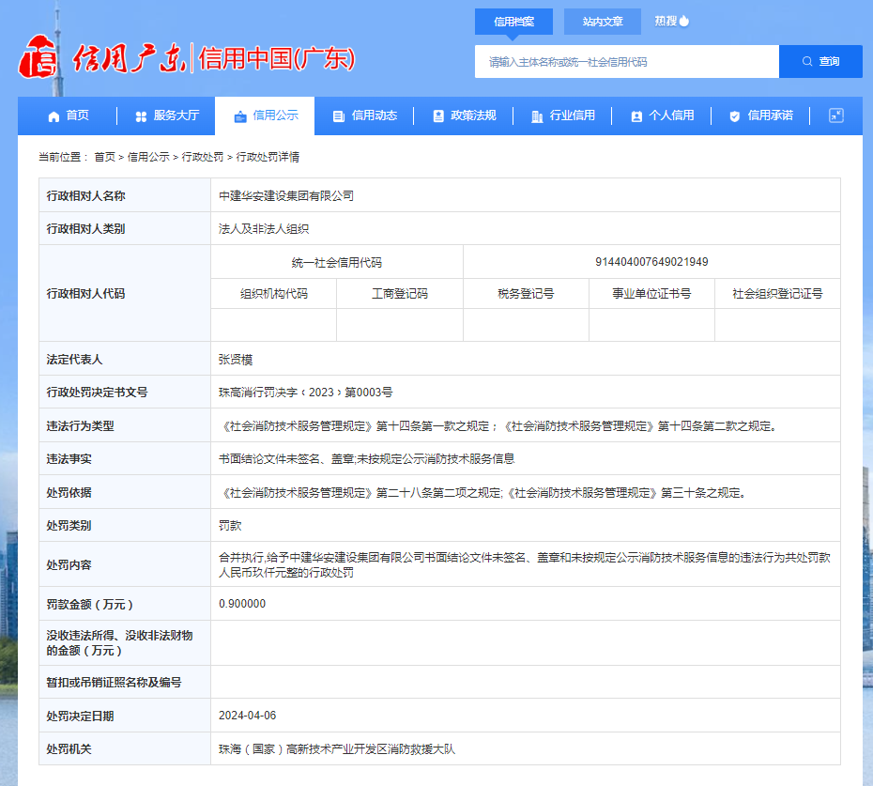Viewport: 873px width, 786px height.
Task: Click the 工商登记码 header cell
Action: coord(400,294)
